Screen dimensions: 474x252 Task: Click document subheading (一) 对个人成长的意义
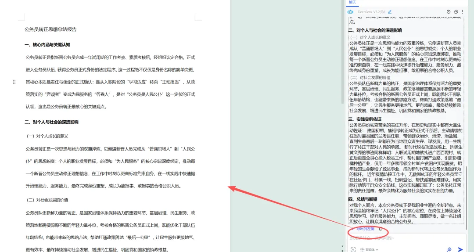click(47, 136)
